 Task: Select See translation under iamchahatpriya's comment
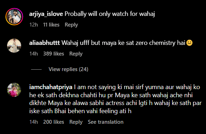105,122
